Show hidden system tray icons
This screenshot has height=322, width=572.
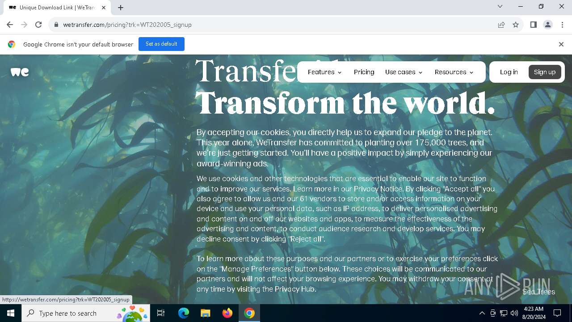point(482,313)
